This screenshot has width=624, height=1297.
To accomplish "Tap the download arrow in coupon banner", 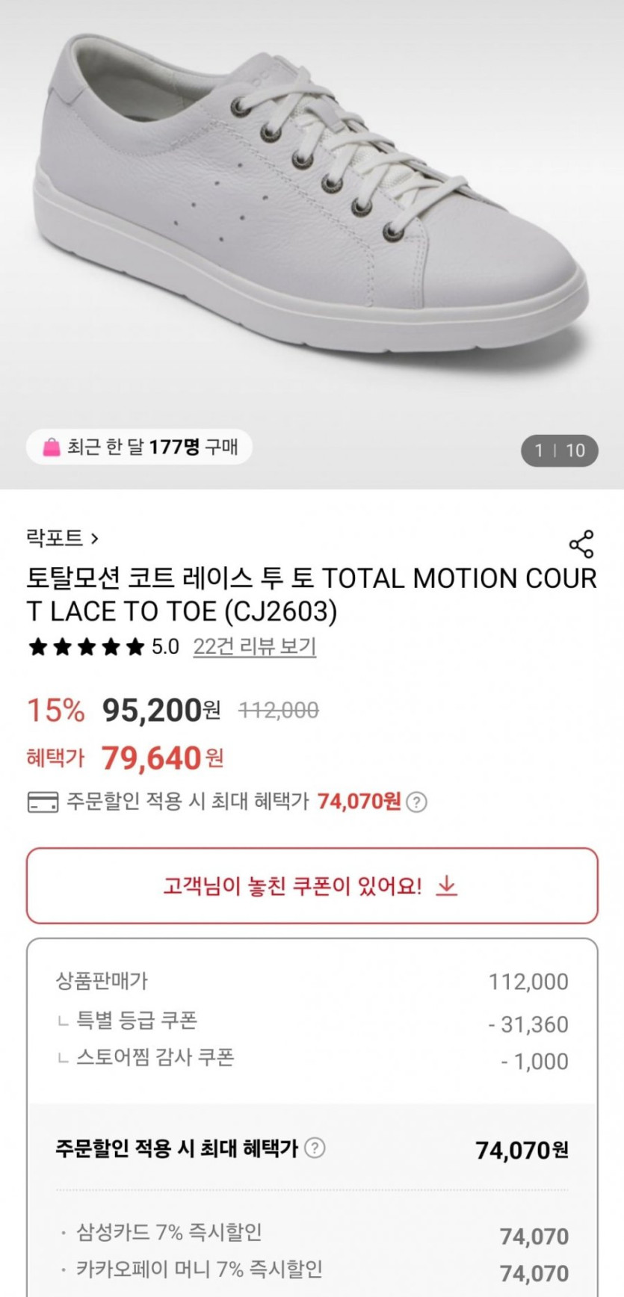I will point(447,886).
